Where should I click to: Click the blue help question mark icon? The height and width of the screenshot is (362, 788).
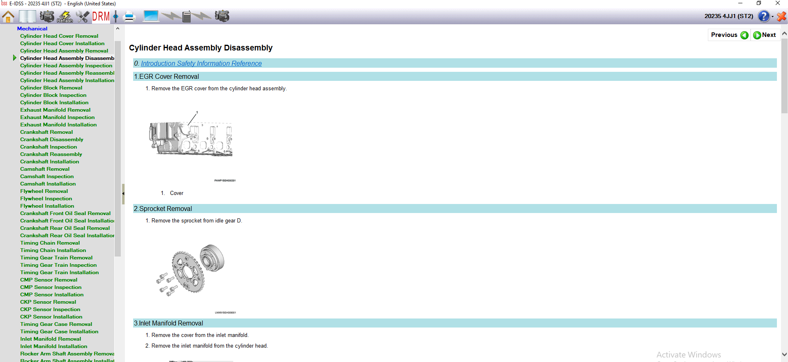point(763,16)
